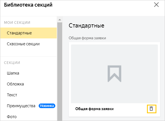Close the Библиотека секций dialog

point(156,5)
